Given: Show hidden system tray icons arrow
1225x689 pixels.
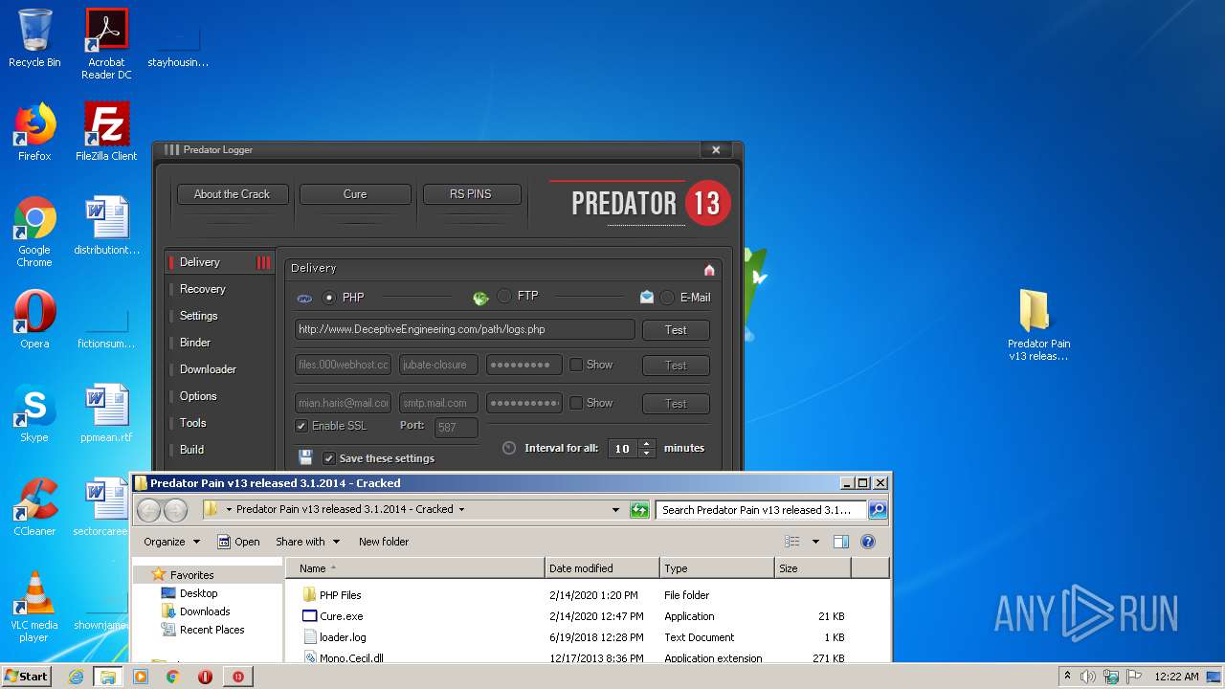Looking at the screenshot, I should (x=1067, y=677).
